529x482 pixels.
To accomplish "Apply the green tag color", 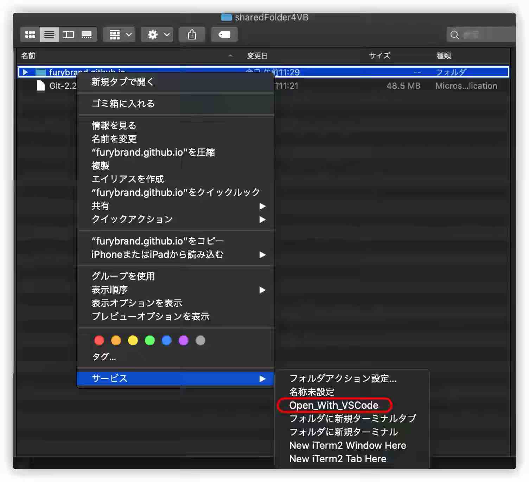I will 150,340.
